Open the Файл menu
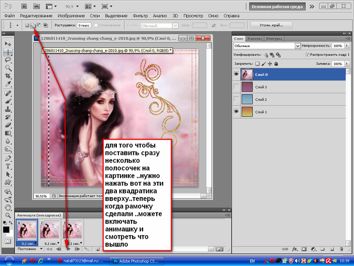 (10, 16)
